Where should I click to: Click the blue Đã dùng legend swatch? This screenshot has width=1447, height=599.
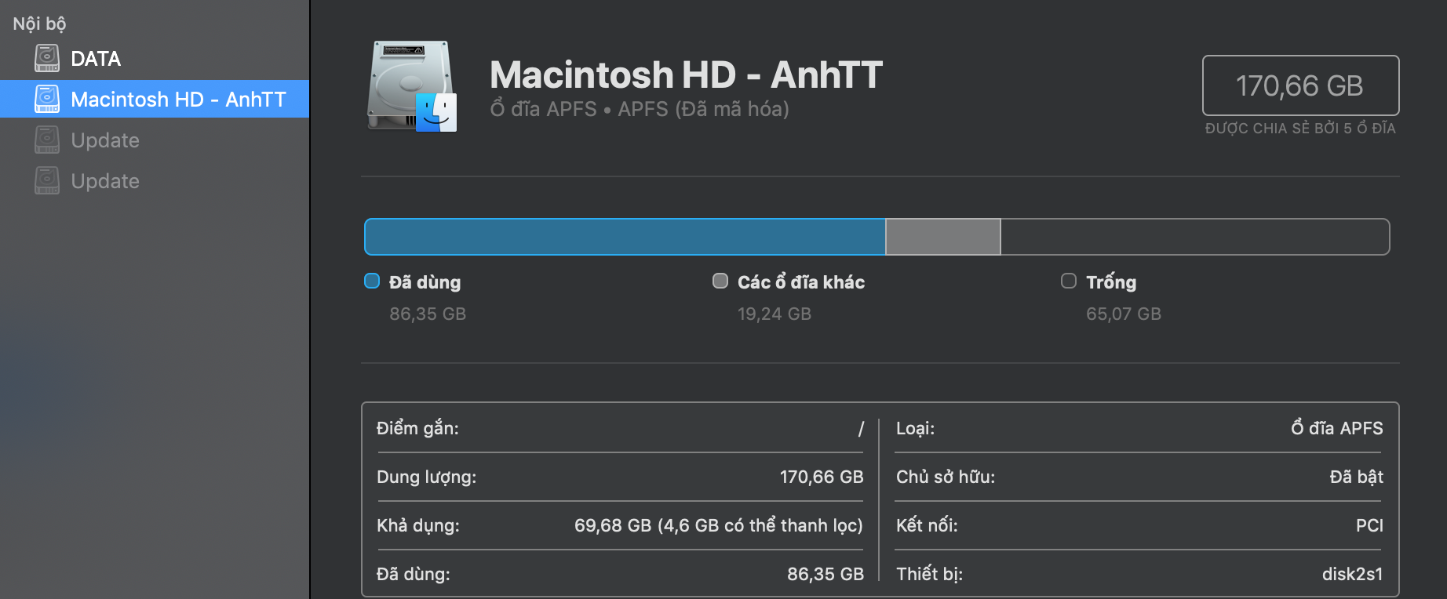tap(372, 281)
